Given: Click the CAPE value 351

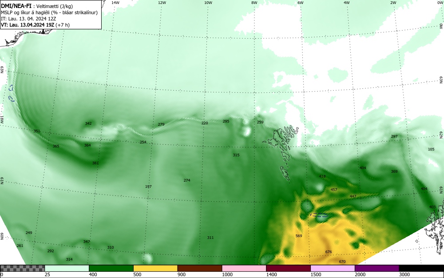Looking at the screenshot, I should pos(37,131).
